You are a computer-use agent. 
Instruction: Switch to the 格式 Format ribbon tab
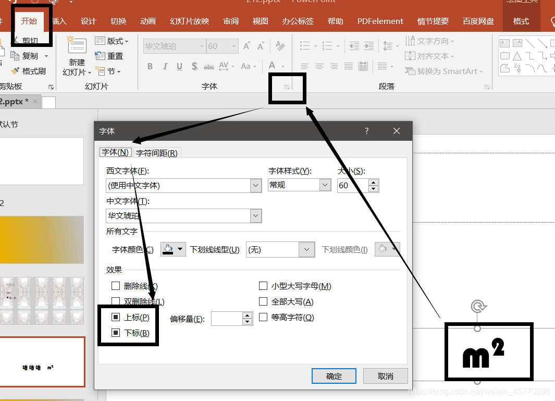(521, 21)
